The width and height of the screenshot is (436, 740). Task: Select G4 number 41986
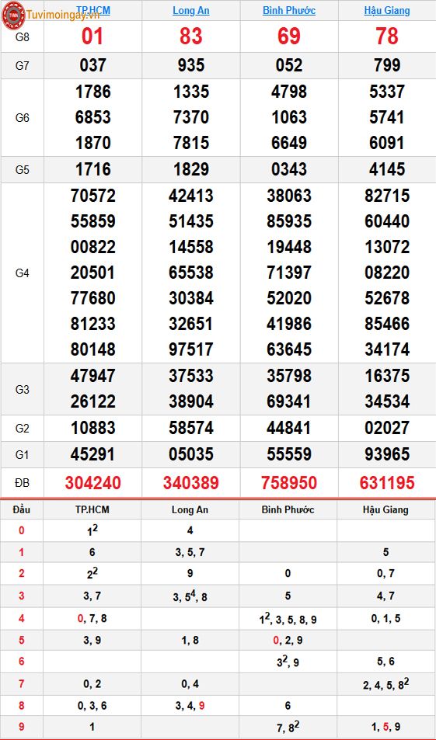click(x=289, y=325)
